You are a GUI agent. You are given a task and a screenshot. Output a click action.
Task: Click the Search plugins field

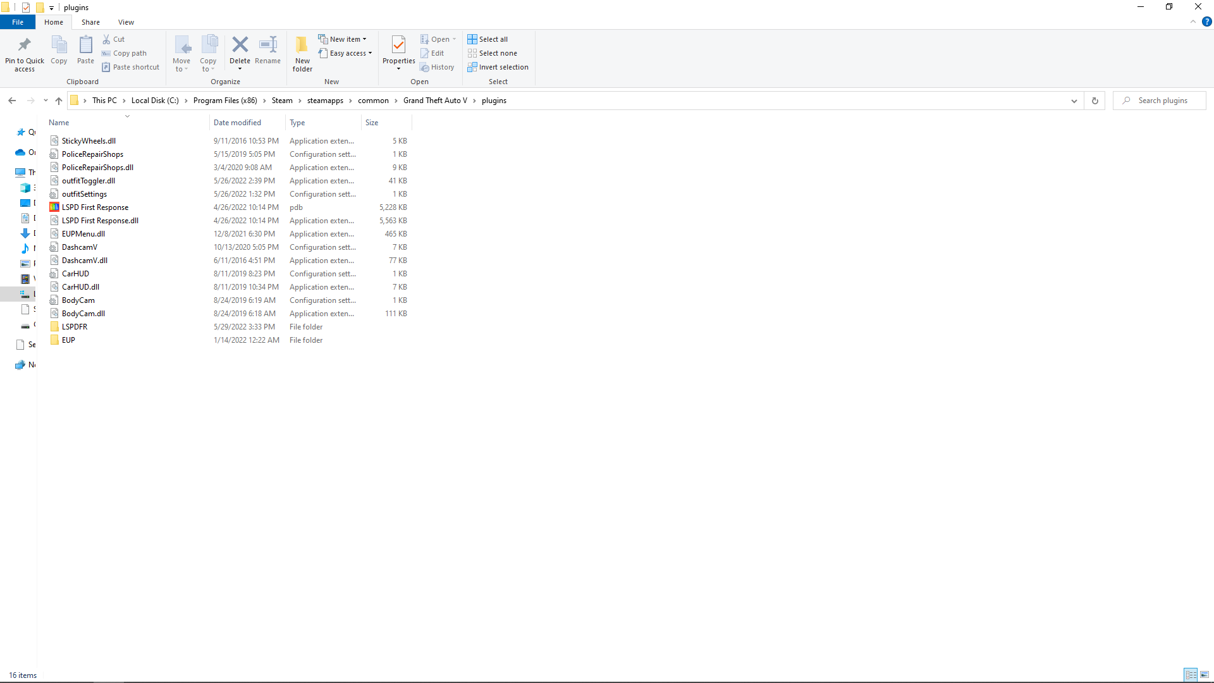(x=1163, y=101)
